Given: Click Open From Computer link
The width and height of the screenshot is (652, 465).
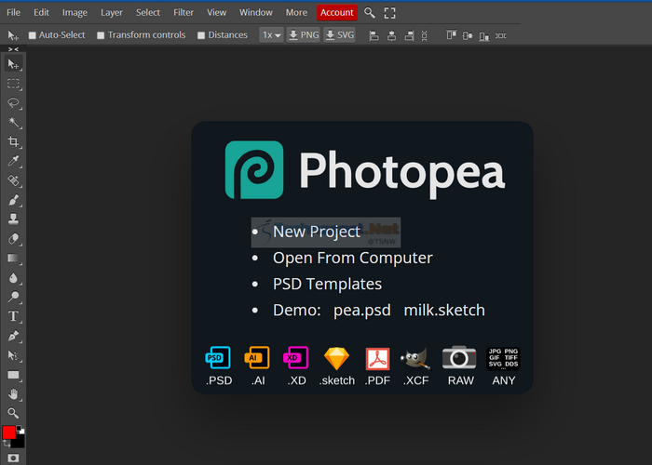Looking at the screenshot, I should (x=353, y=258).
